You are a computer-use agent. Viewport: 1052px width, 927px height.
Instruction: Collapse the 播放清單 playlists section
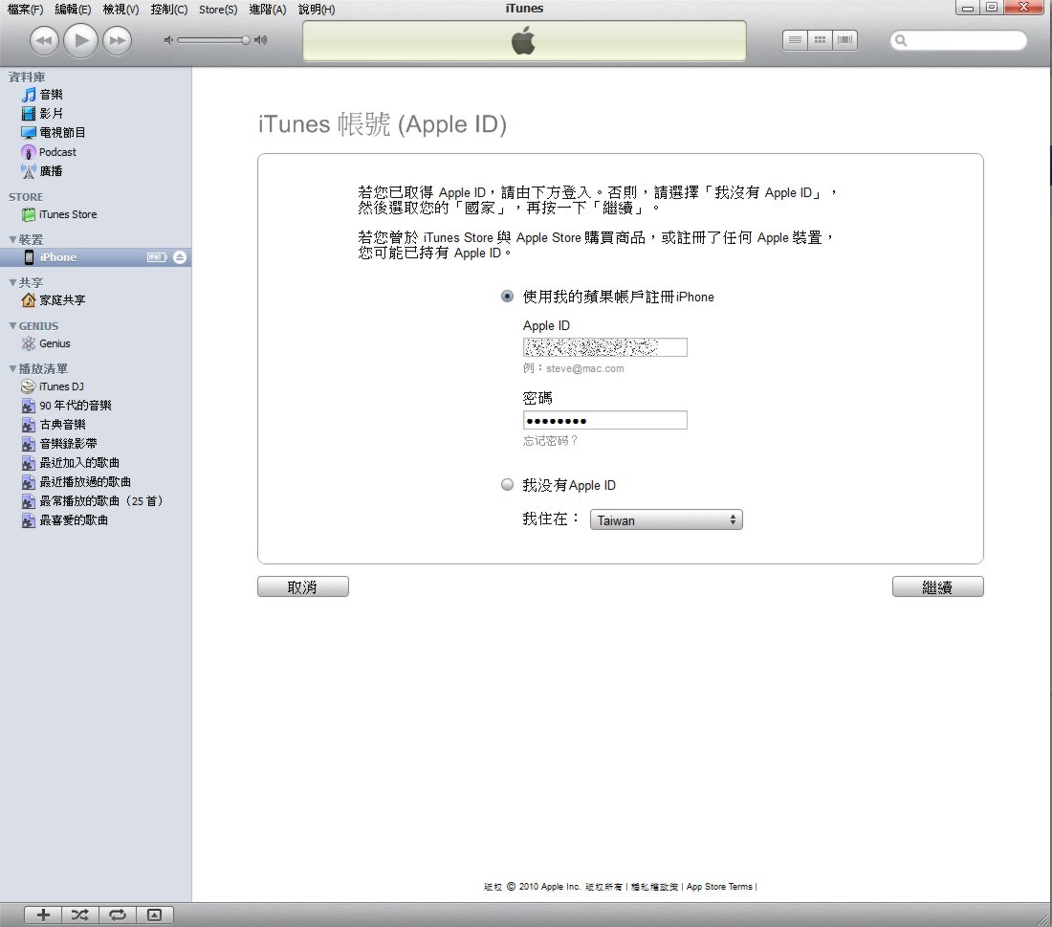tap(12, 368)
